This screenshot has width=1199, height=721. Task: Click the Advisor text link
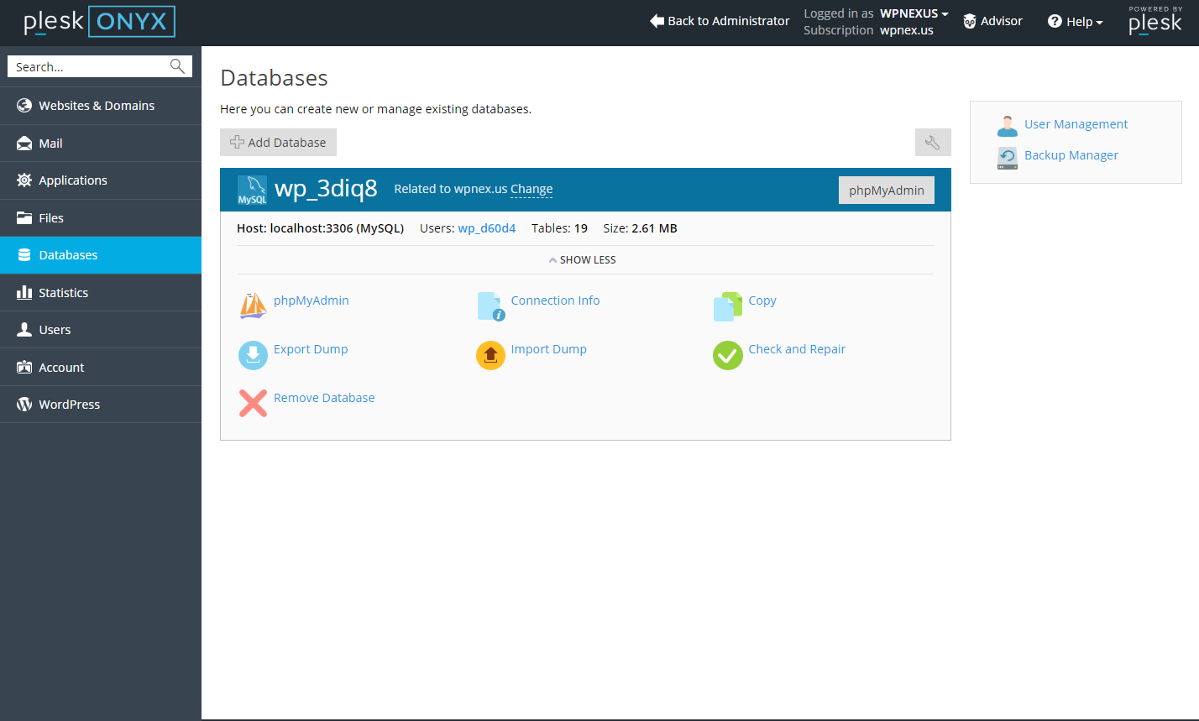1002,21
